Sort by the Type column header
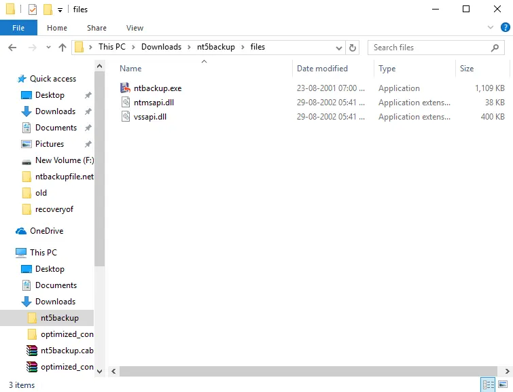513x392 pixels. click(x=387, y=69)
